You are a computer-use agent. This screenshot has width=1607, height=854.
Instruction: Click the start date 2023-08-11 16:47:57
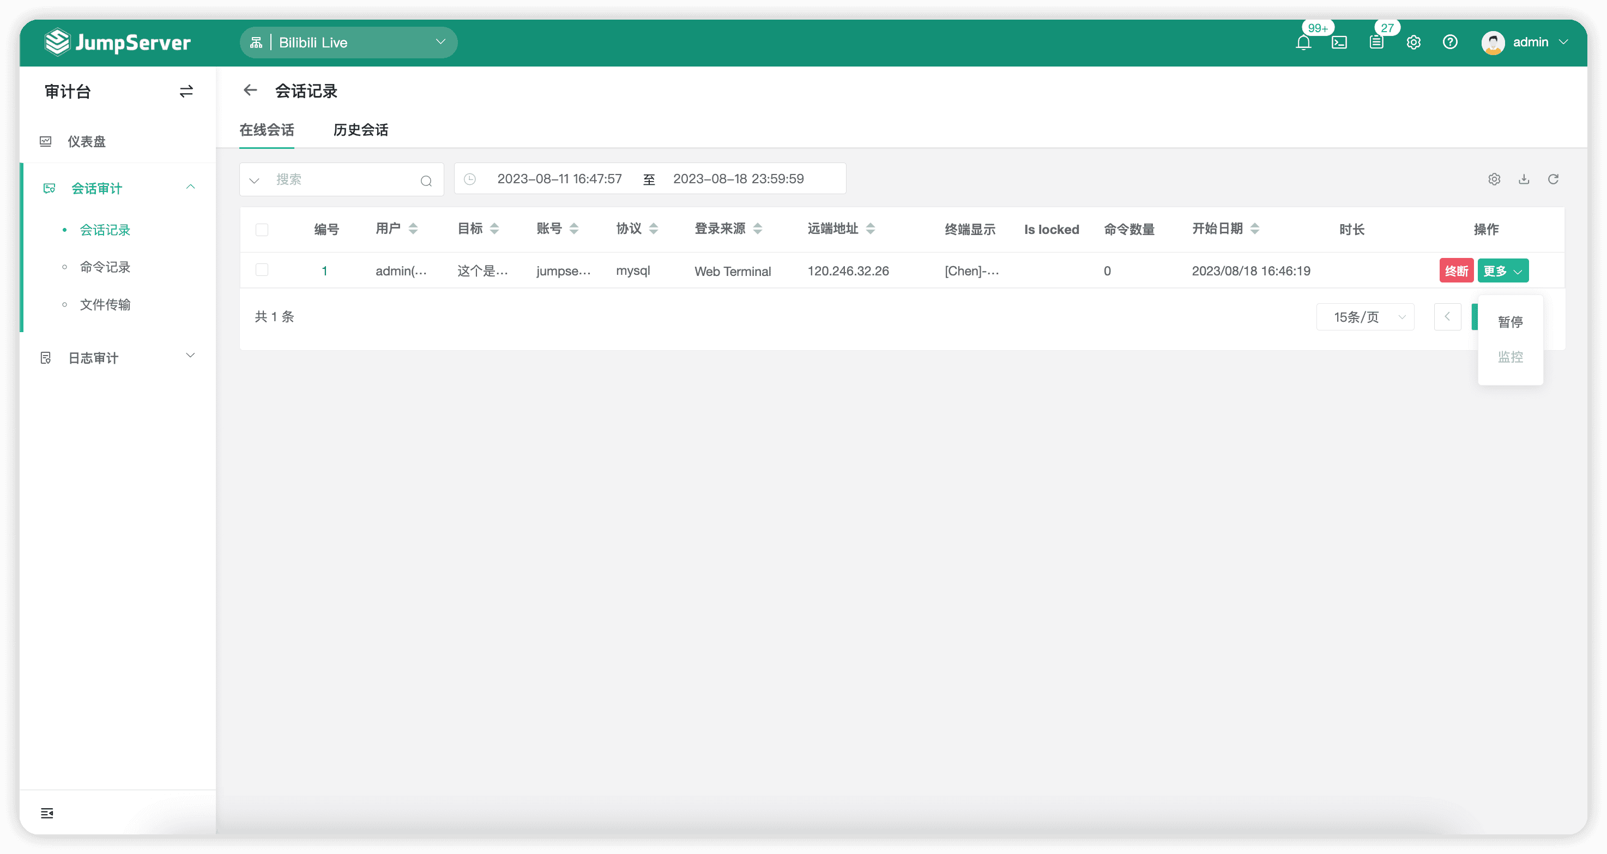[x=560, y=179]
